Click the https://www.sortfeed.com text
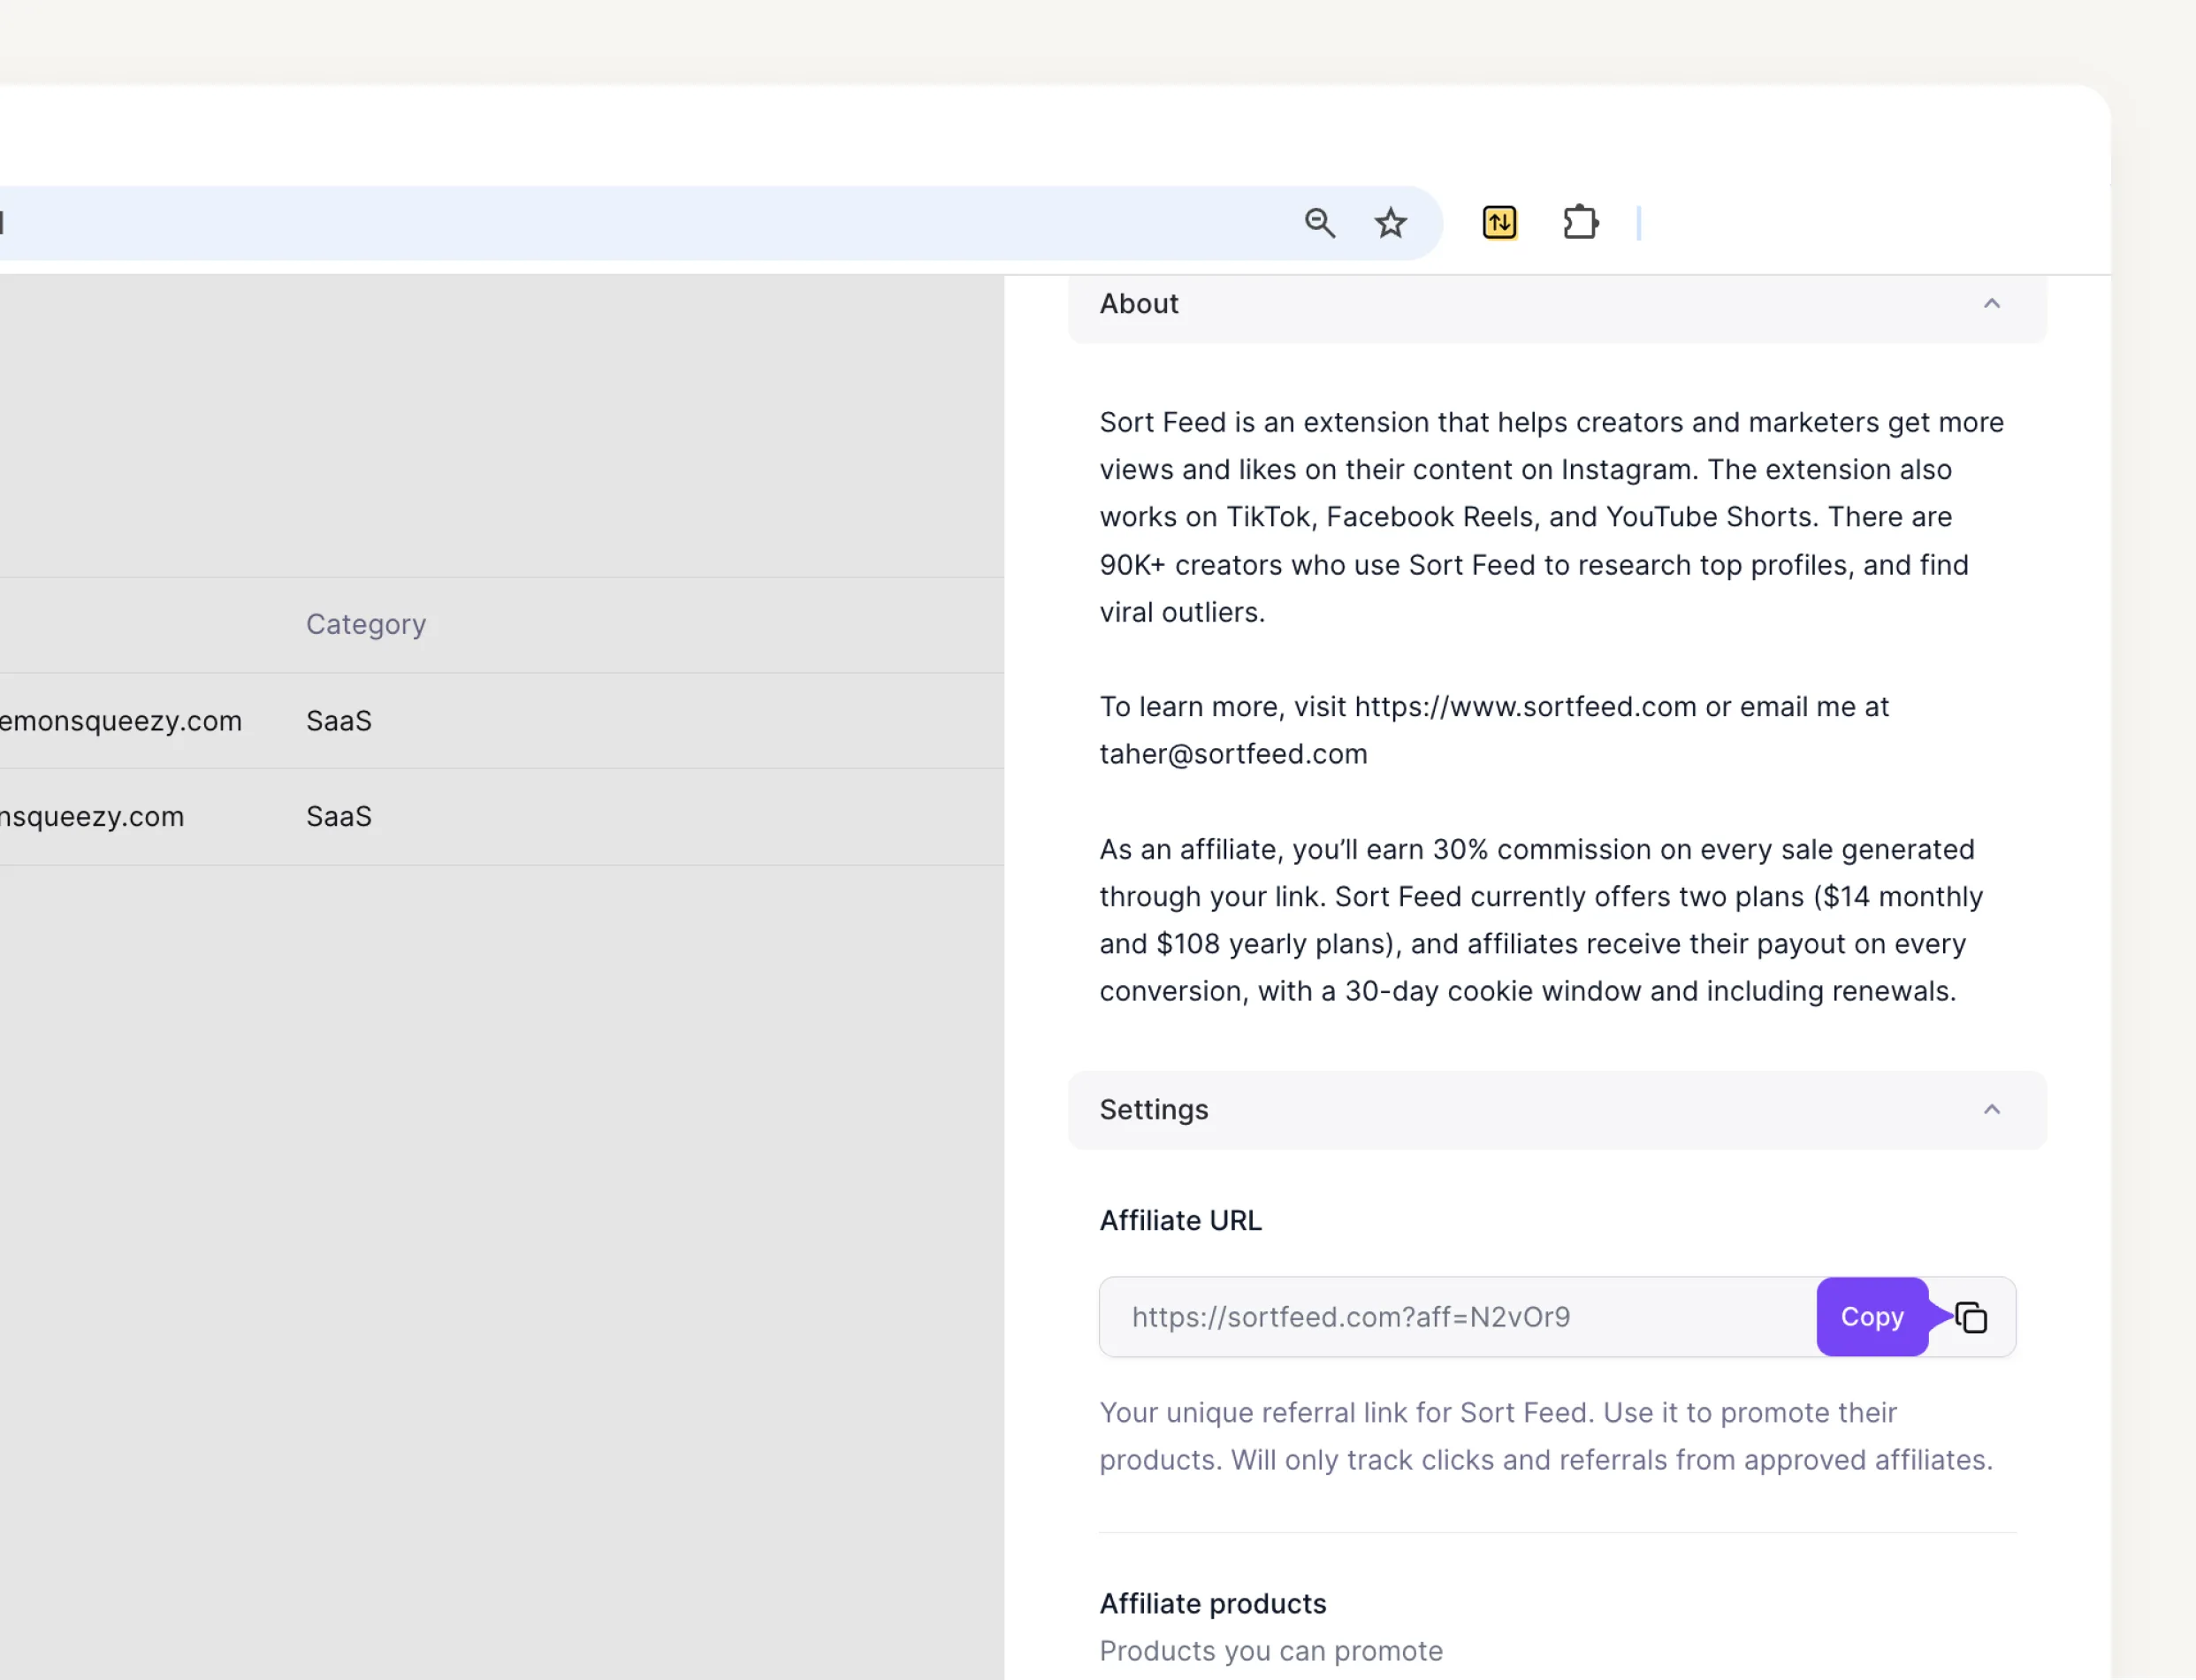Screen dimensions: 2196x1680 1525,707
